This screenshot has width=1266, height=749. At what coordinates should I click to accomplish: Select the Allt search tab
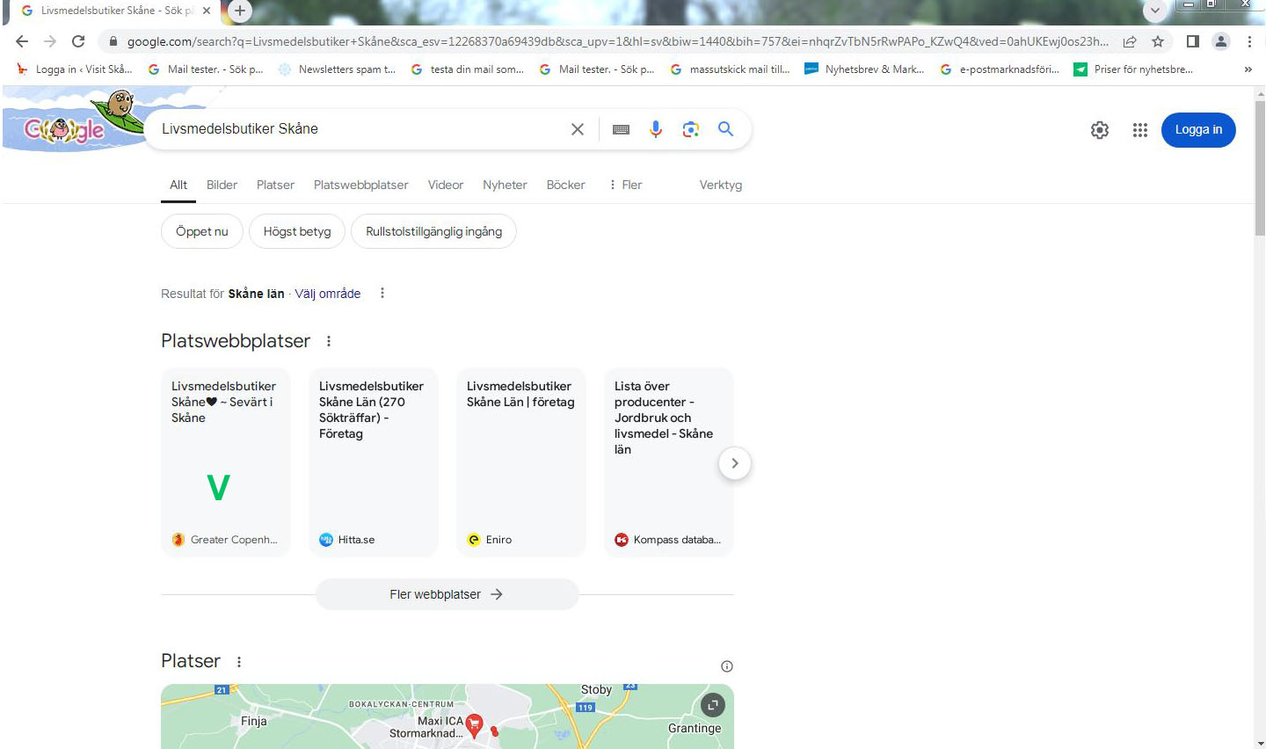click(178, 185)
